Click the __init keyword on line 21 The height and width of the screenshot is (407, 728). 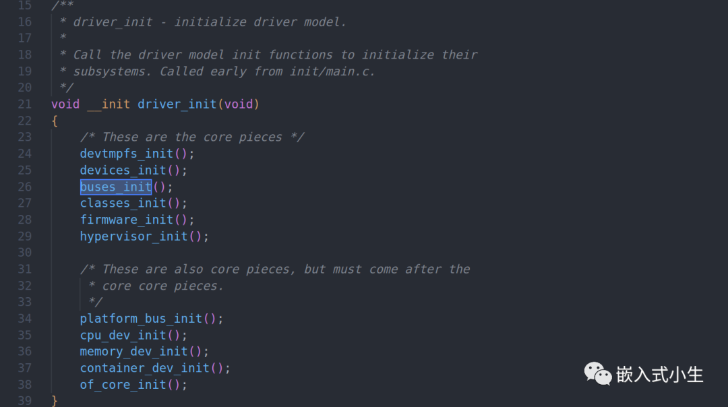109,104
